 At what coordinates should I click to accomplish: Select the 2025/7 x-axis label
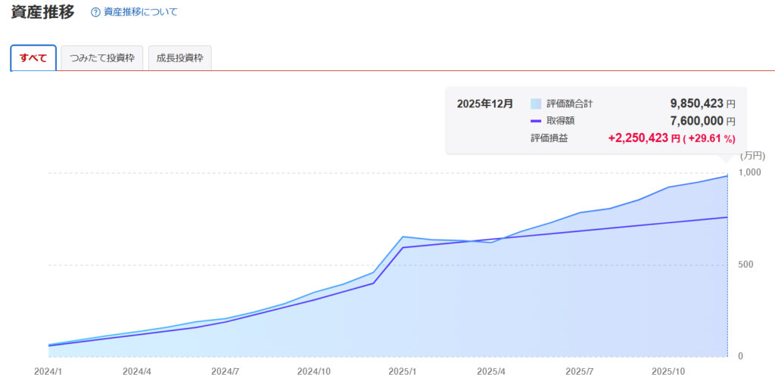point(580,372)
